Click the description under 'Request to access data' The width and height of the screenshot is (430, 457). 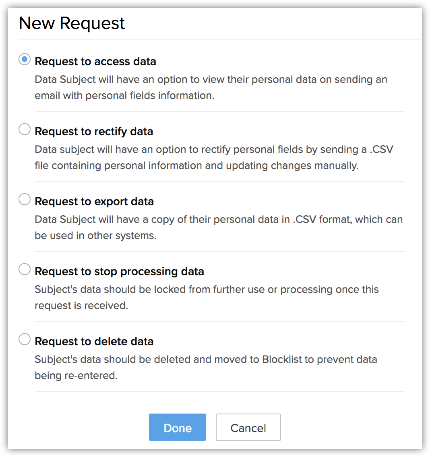coord(211,87)
